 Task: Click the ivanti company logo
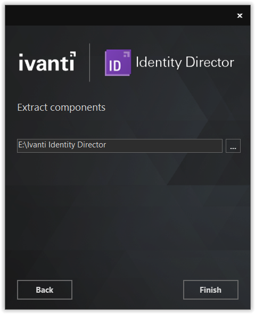coord(47,61)
